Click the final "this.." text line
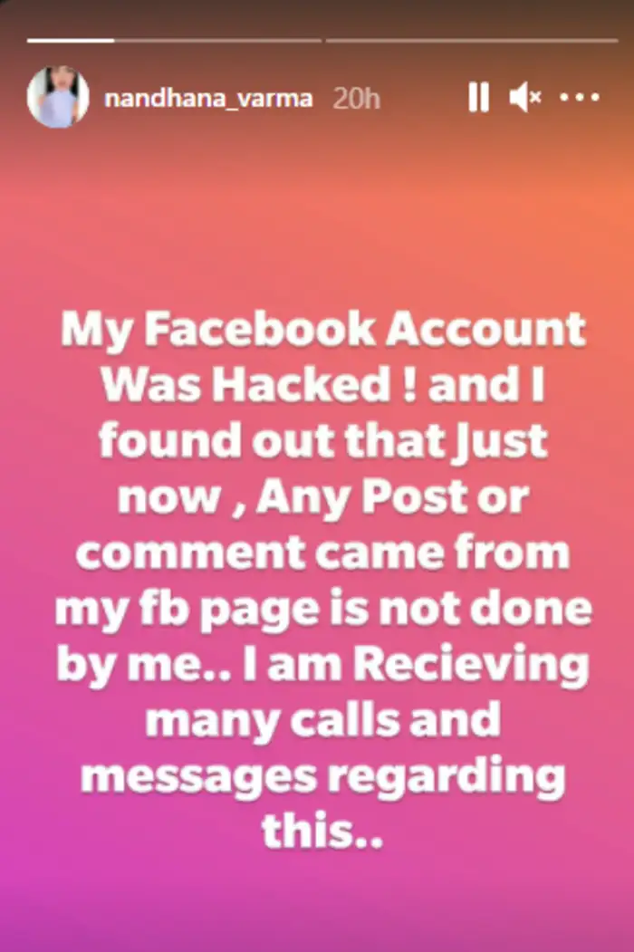 click(322, 831)
